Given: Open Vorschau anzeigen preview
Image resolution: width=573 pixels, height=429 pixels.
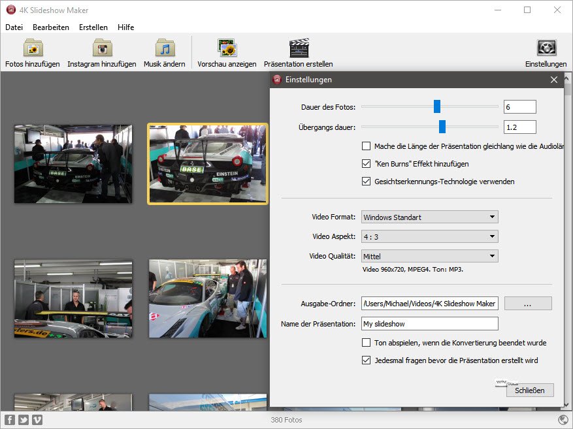Looking at the screenshot, I should coord(227,48).
